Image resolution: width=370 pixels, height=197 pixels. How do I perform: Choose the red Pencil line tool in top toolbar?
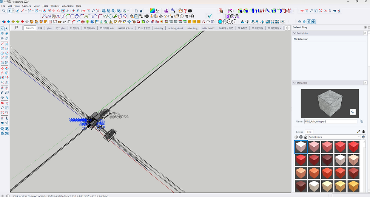pyautogui.click(x=22, y=11)
